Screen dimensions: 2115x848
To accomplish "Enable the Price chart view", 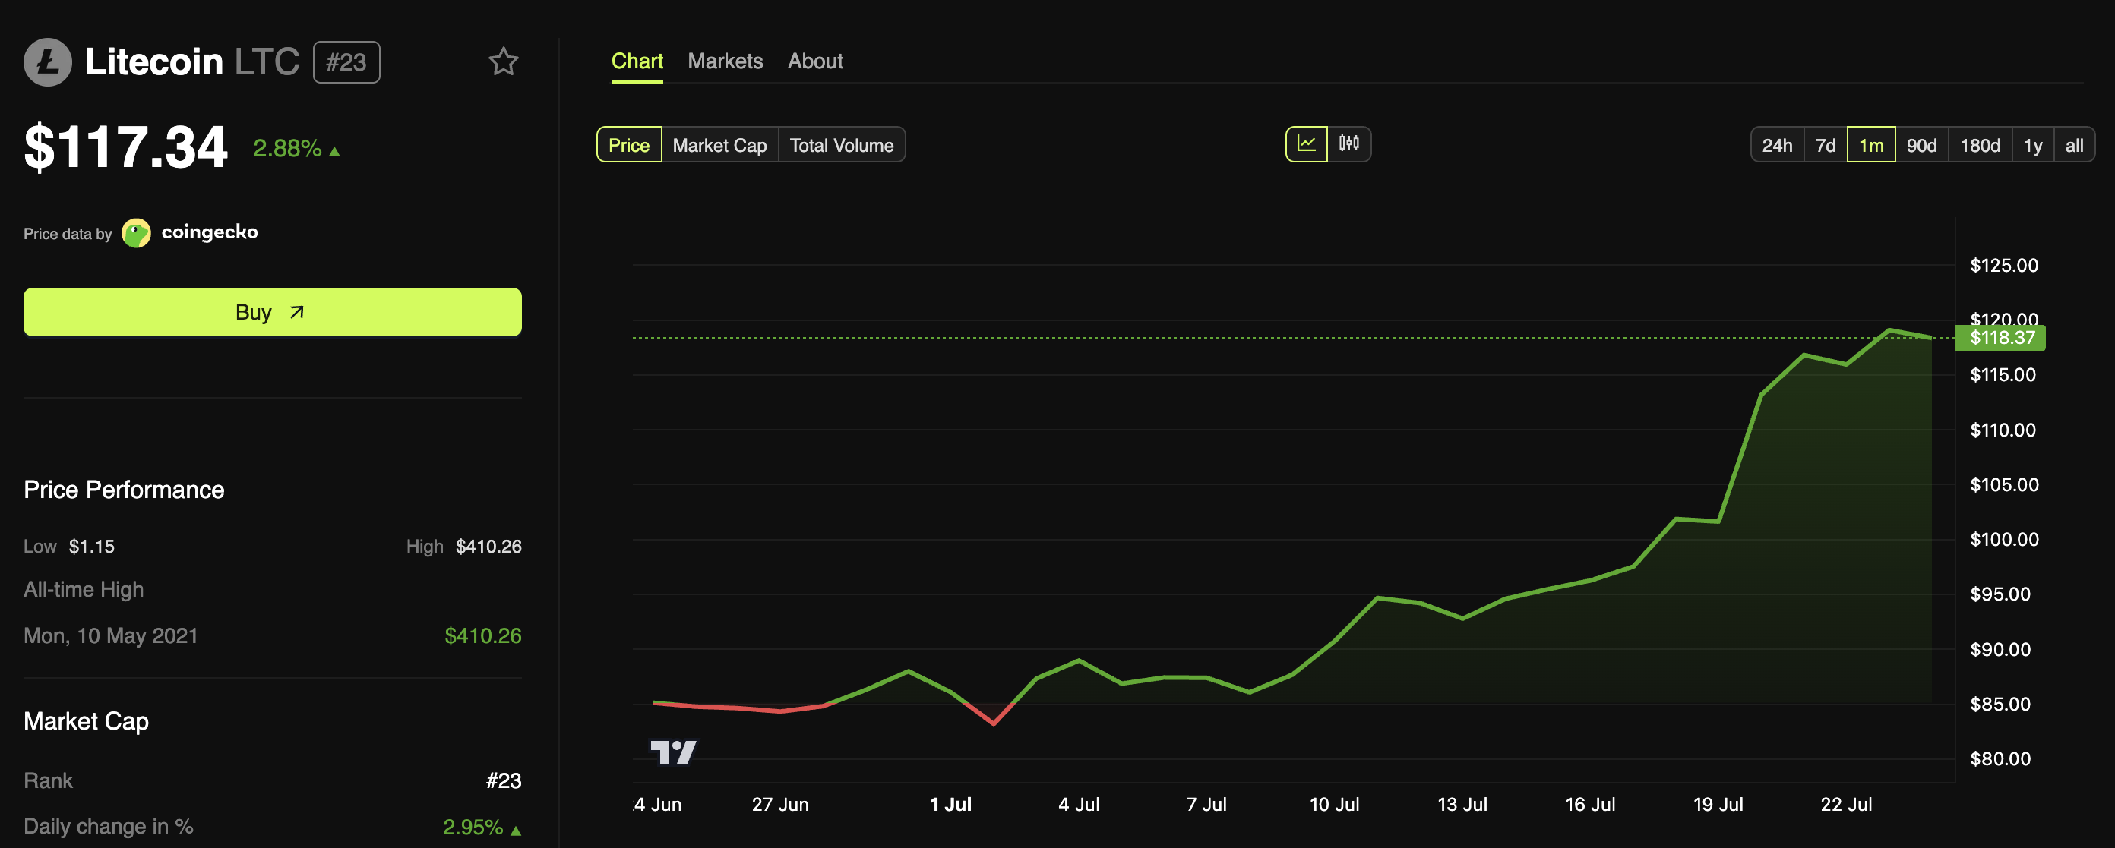I will (x=629, y=144).
